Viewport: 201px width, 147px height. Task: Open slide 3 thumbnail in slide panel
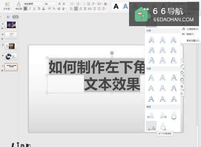(11, 46)
